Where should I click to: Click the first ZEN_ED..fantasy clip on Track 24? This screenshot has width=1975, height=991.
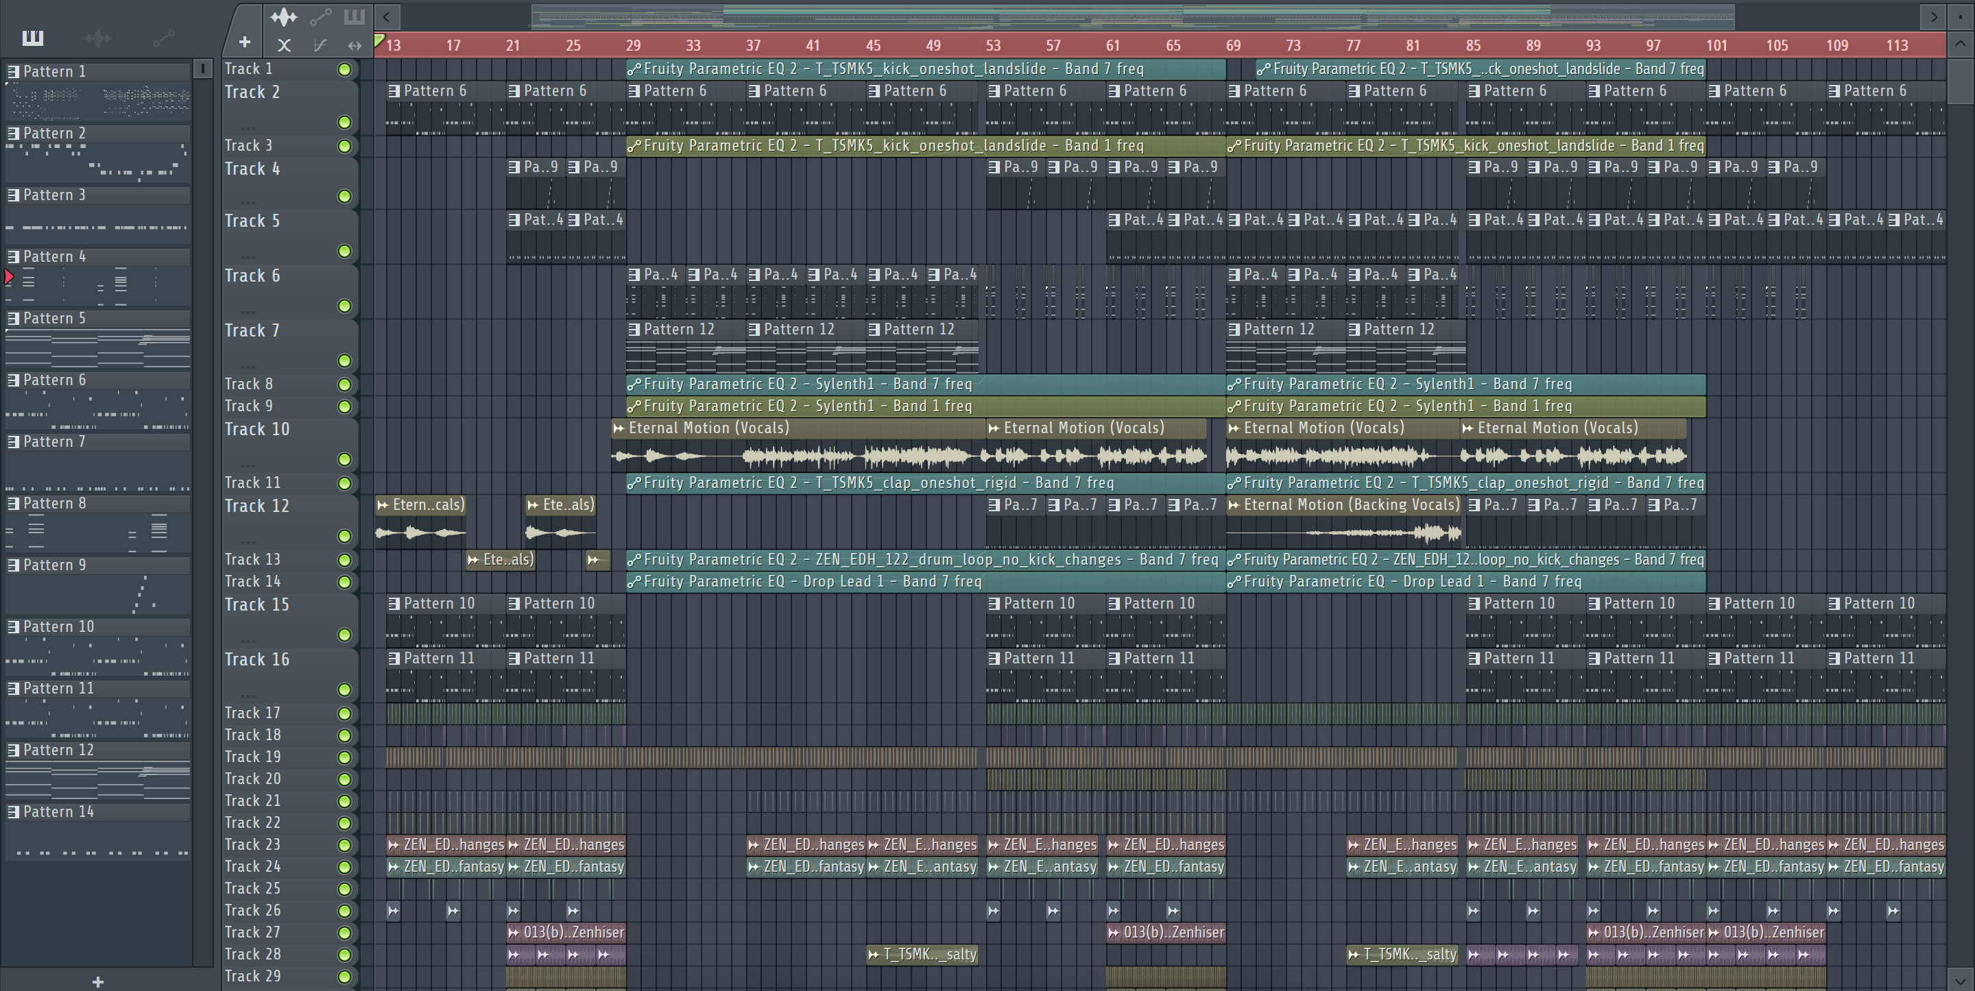[446, 867]
